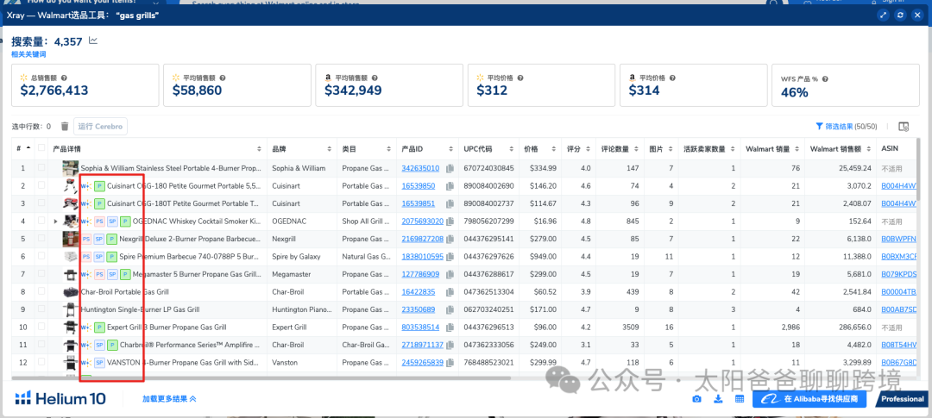Select checkbox for row 7 Megamaster
Image resolution: width=932 pixels, height=418 pixels.
coord(41,274)
